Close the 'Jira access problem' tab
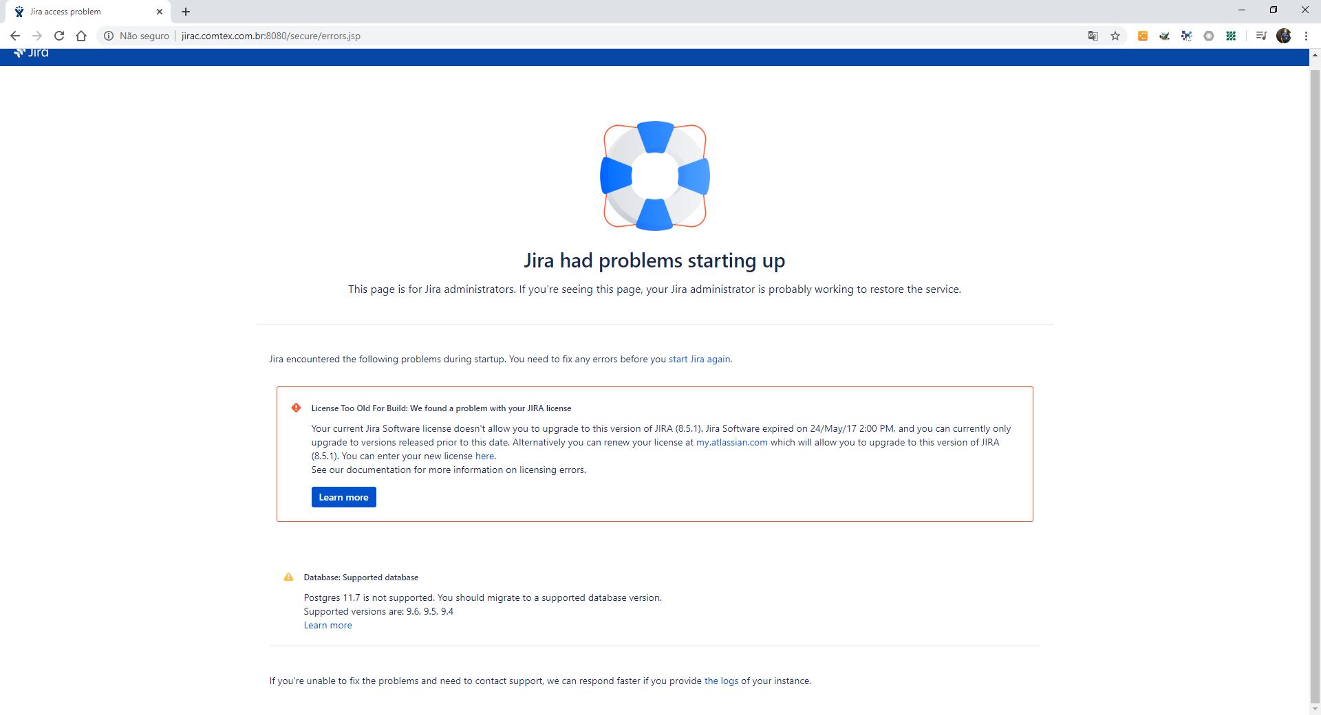This screenshot has height=715, width=1321. click(x=160, y=12)
